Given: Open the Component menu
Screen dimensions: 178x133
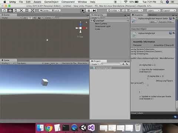Looking at the screenshot, I should 68,2.
